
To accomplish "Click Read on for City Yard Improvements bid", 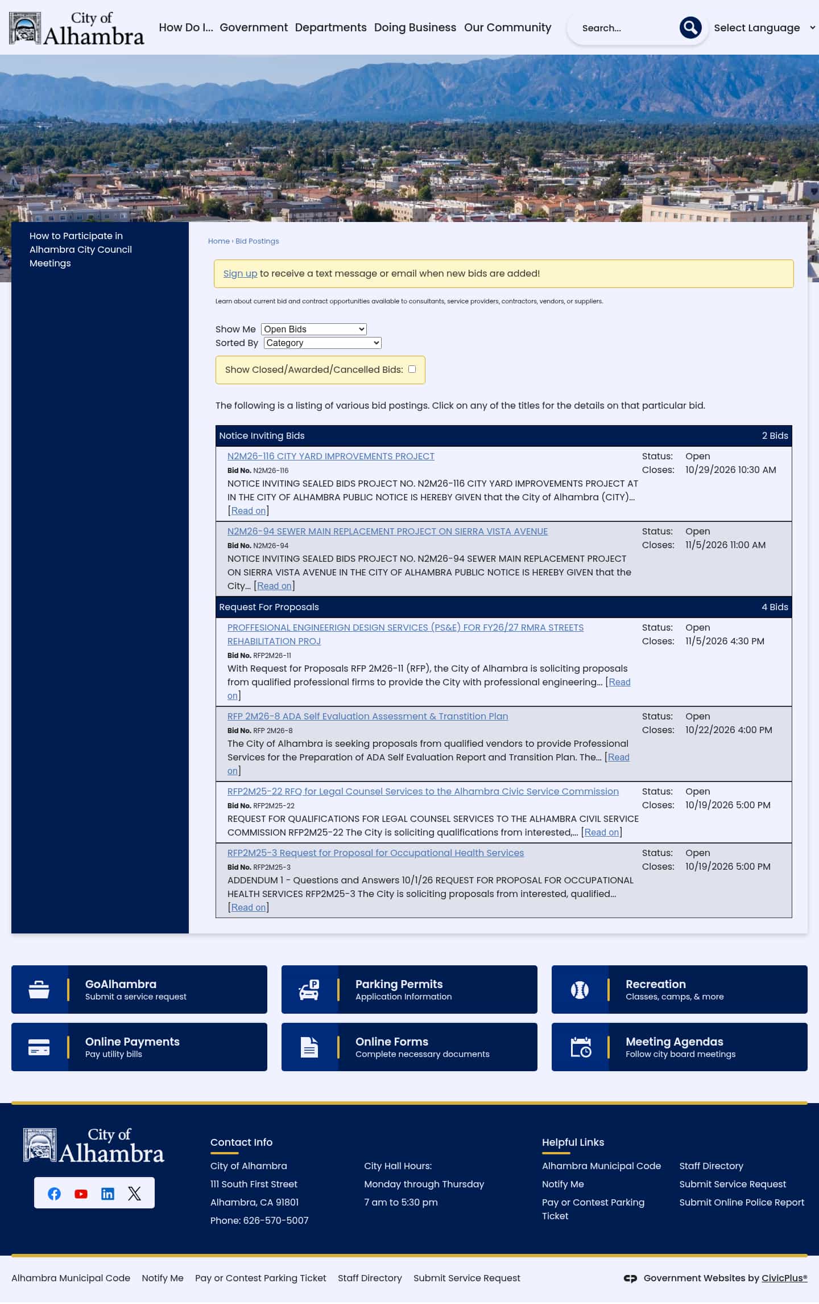I will [249, 511].
